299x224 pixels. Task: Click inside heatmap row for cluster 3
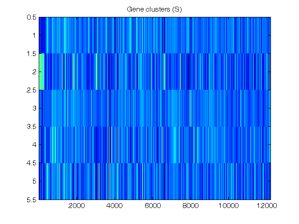[x=154, y=108]
